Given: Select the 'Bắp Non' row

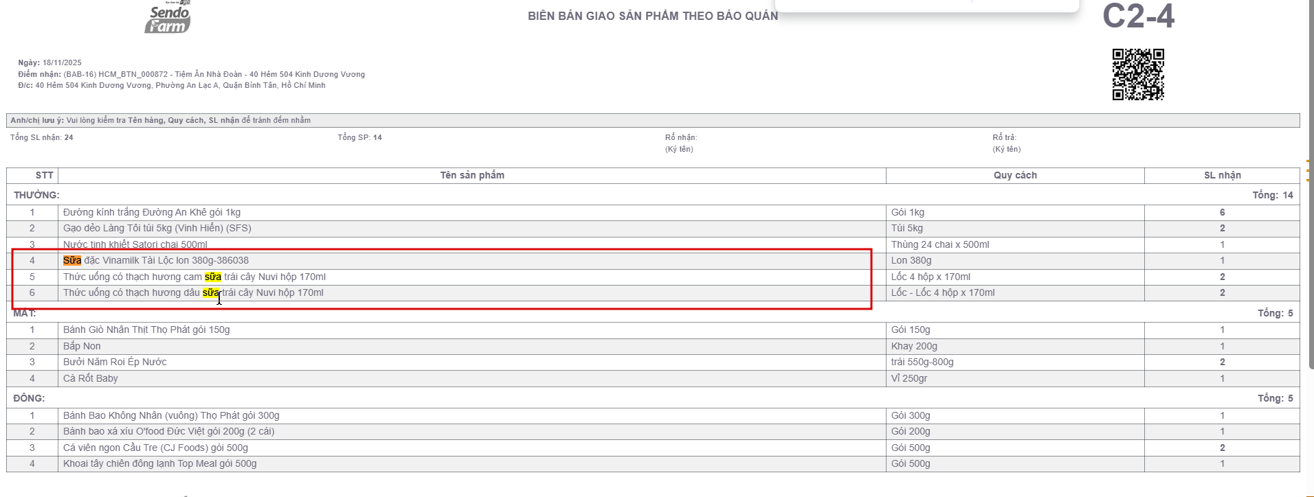Looking at the screenshot, I should coord(653,346).
